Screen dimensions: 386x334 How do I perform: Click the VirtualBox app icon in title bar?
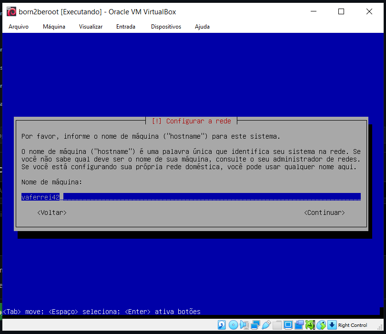[x=11, y=11]
